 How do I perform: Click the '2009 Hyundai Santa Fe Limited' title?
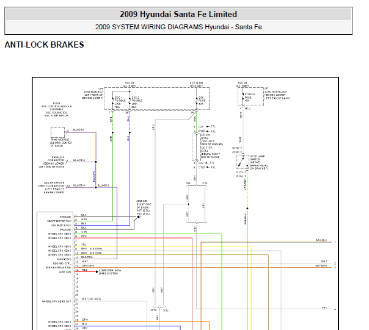click(178, 15)
